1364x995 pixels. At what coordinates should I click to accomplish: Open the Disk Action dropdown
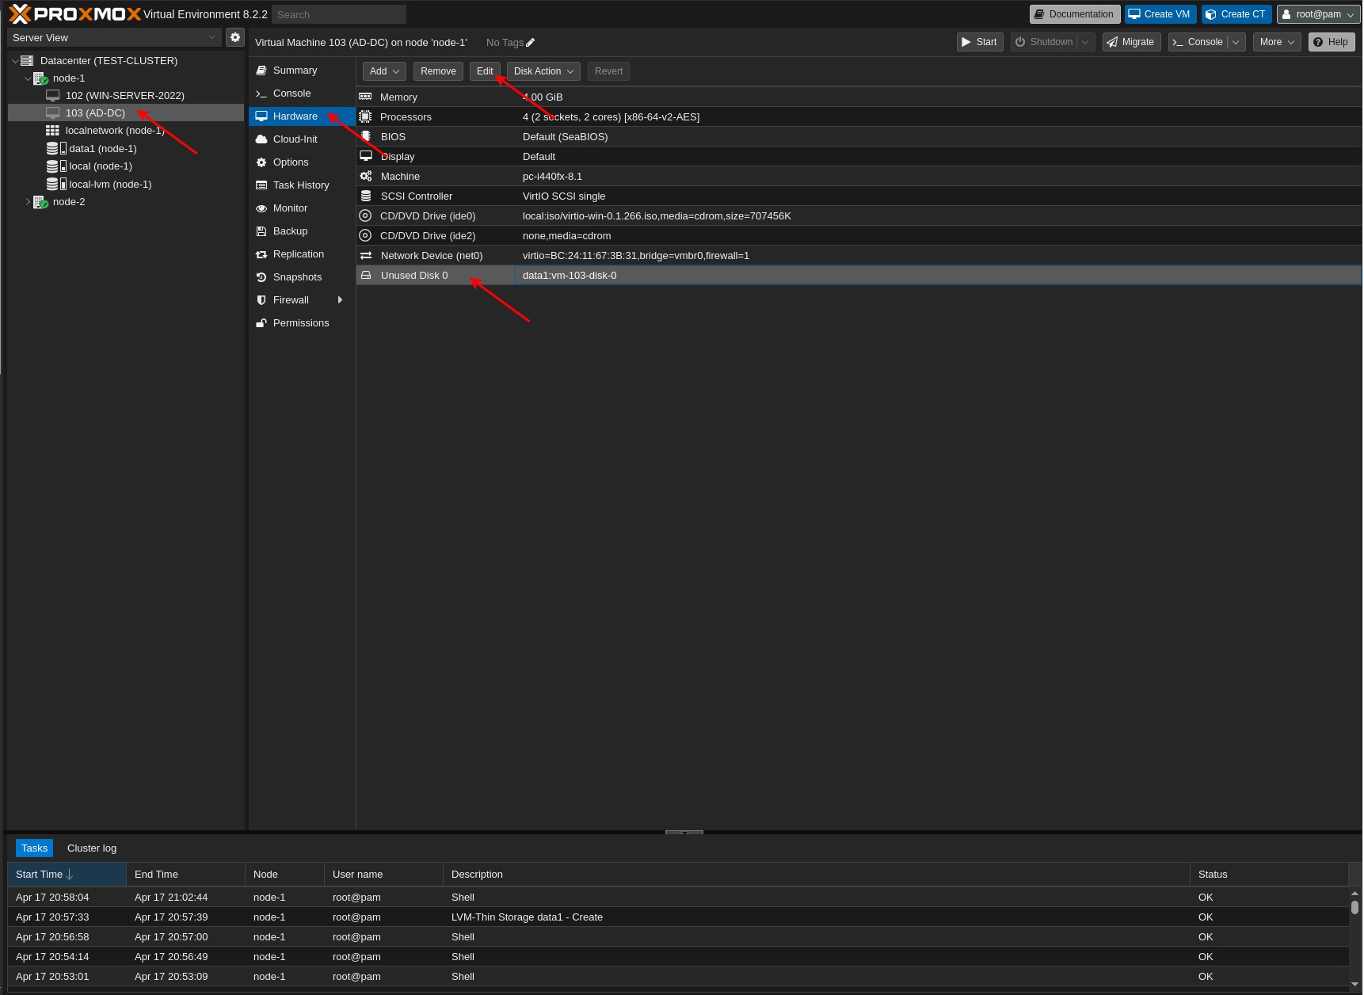point(543,71)
